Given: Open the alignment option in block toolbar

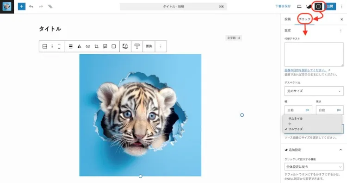Looking at the screenshot, I should coord(71,46).
